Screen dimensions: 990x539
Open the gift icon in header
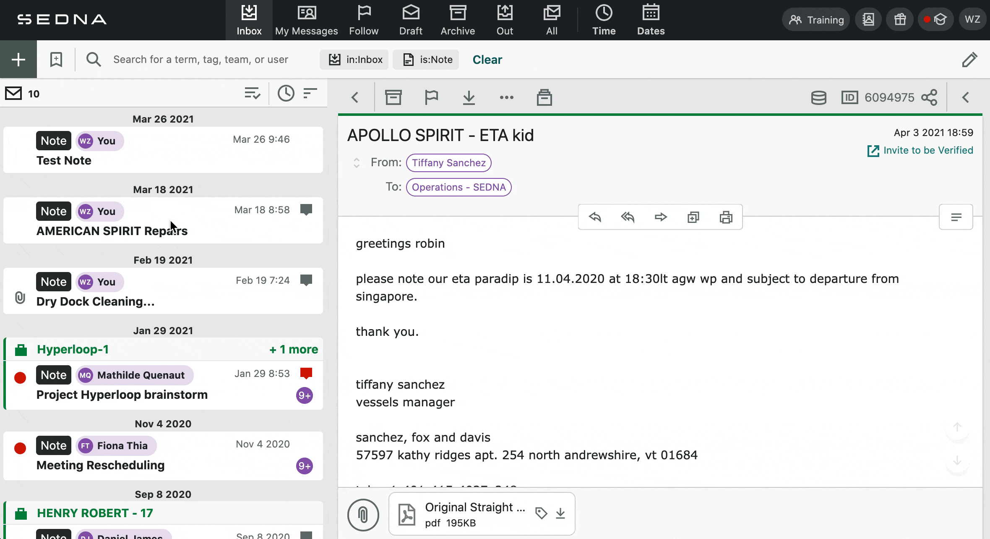click(900, 20)
